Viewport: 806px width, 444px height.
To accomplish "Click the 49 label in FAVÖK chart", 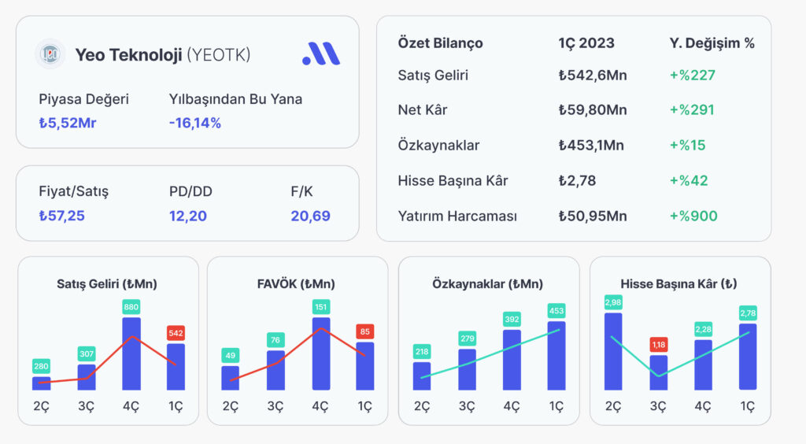I will pyautogui.click(x=231, y=355).
